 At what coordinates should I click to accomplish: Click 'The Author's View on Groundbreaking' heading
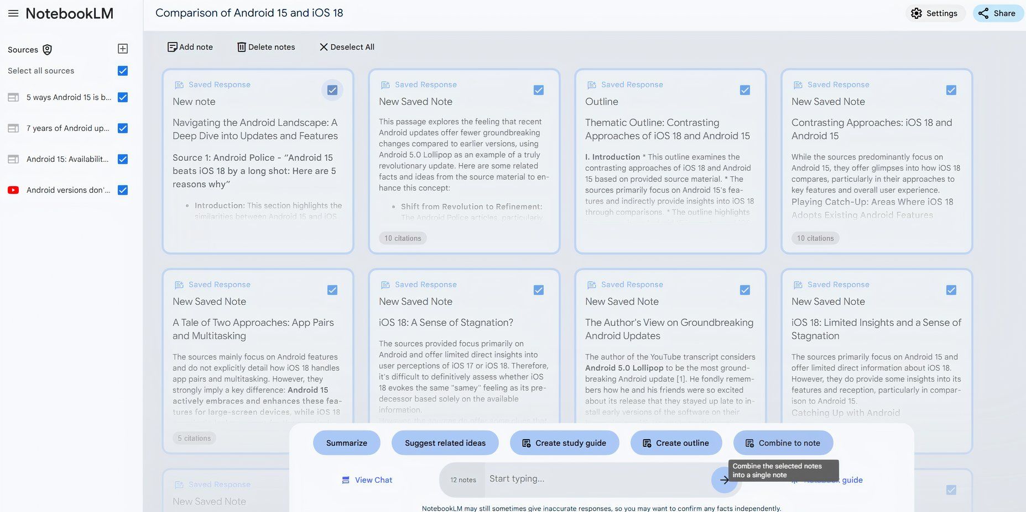pyautogui.click(x=669, y=329)
